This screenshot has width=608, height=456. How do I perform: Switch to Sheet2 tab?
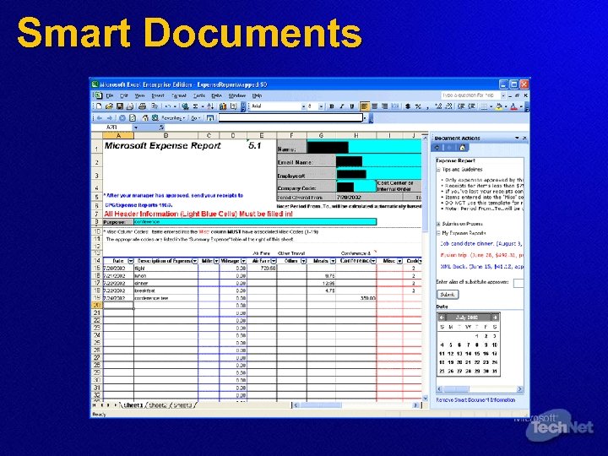[x=157, y=404]
